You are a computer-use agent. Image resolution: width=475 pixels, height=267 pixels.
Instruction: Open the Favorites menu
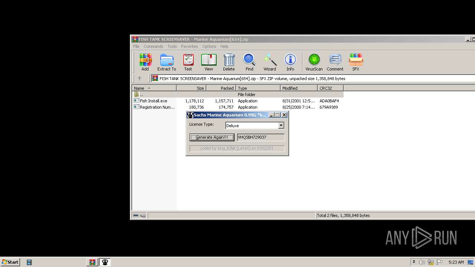[x=189, y=46]
